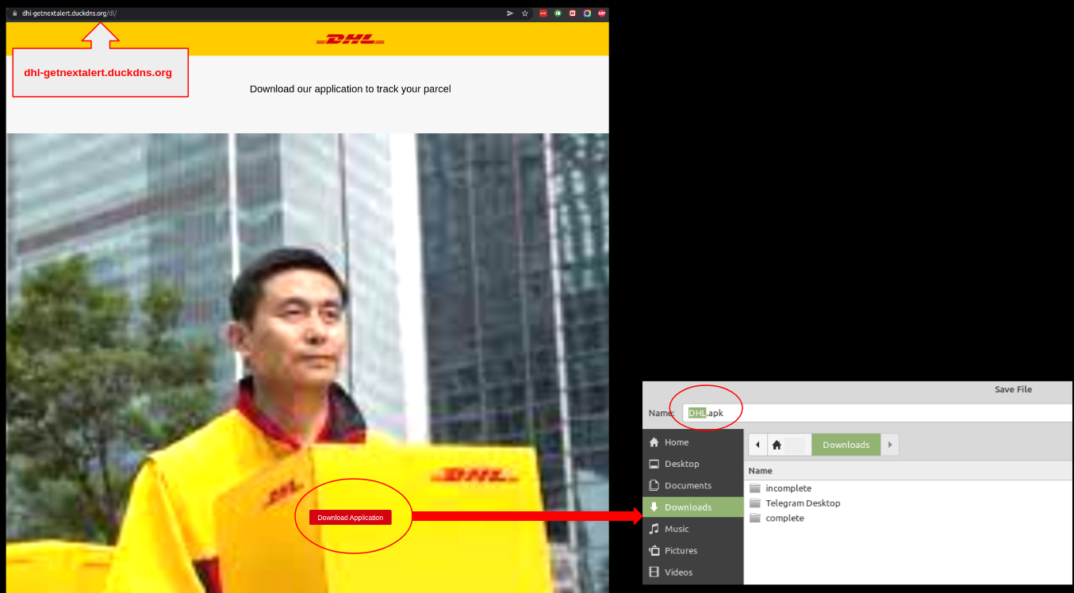Select Documents in the Save File sidebar
Image resolution: width=1074 pixels, height=593 pixels.
693,485
